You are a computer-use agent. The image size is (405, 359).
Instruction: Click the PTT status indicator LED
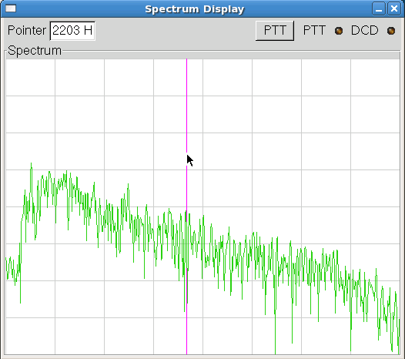339,31
